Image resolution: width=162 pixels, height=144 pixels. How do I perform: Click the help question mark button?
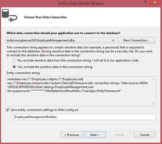coord(145,2)
